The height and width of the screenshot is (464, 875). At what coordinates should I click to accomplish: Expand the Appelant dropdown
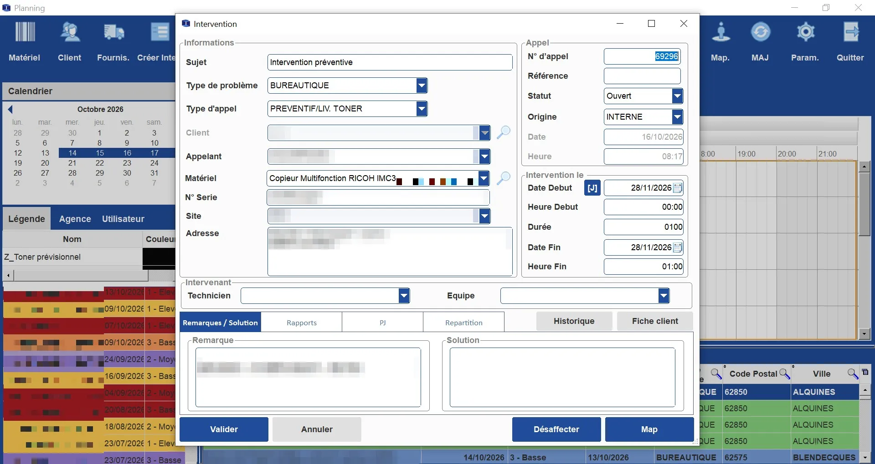[484, 156]
